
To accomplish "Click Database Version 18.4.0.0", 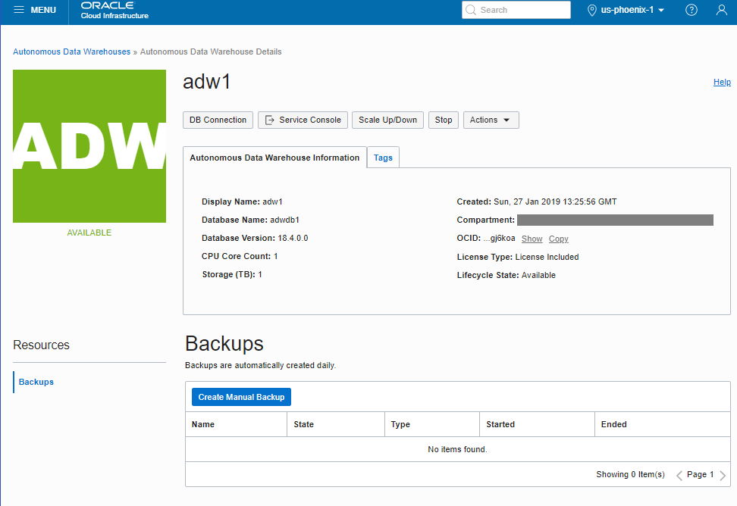I will (x=255, y=238).
